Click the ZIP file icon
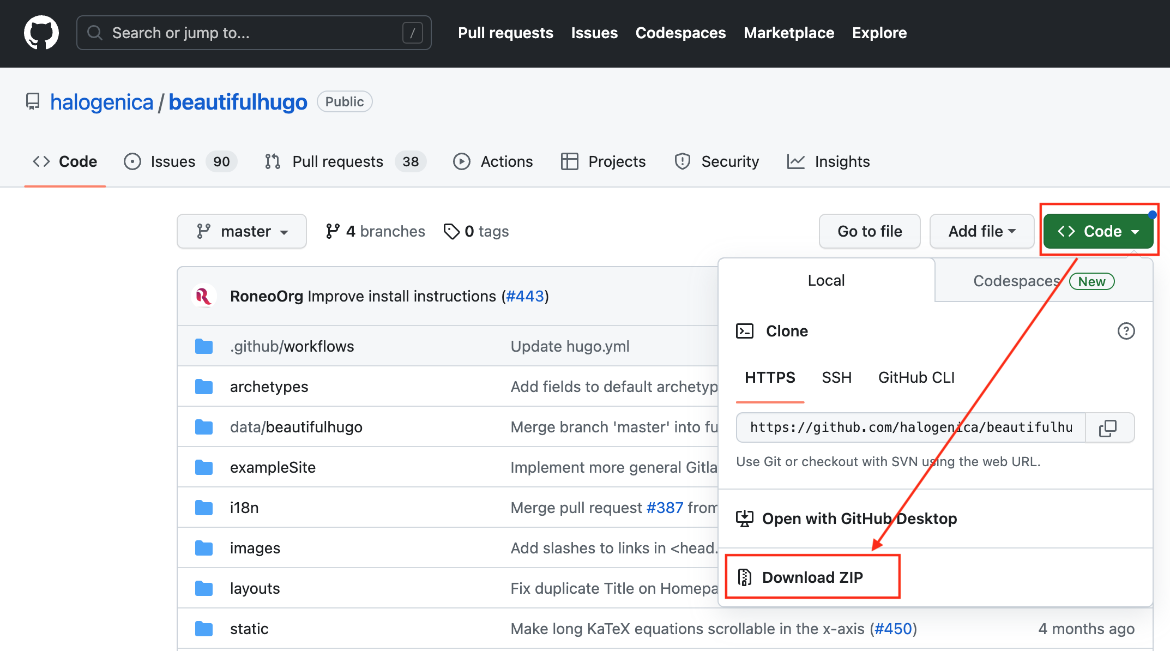The height and width of the screenshot is (651, 1170). coord(745,577)
